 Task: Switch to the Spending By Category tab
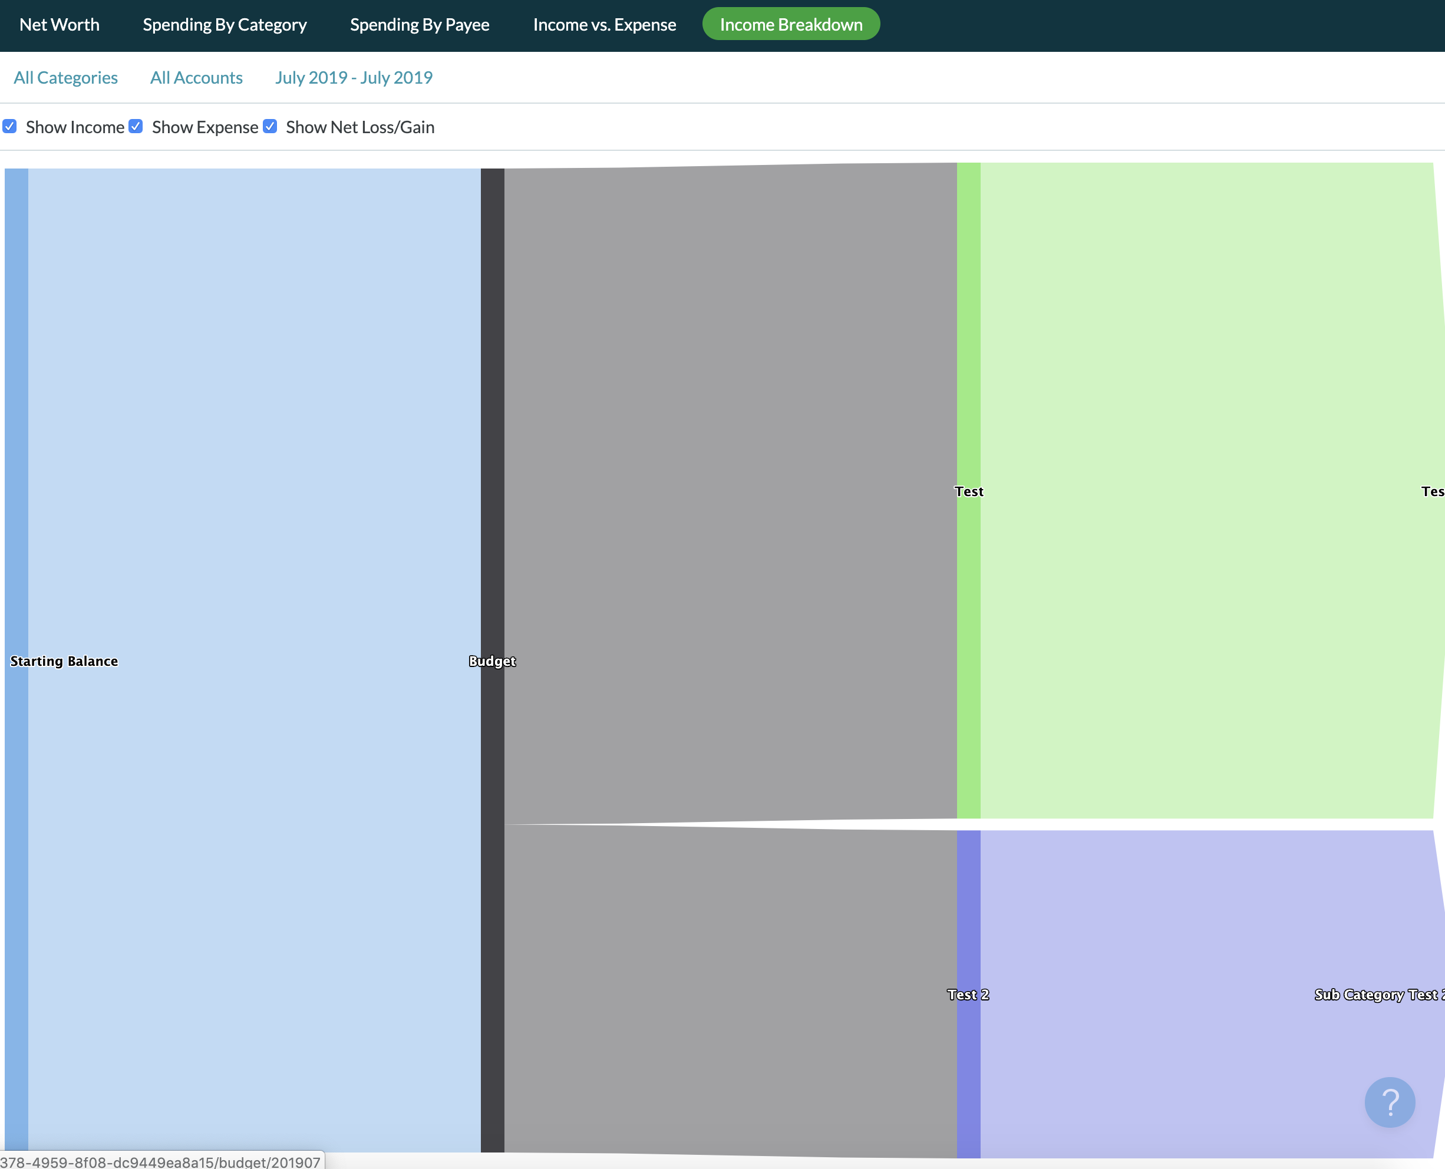pyautogui.click(x=224, y=25)
